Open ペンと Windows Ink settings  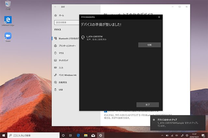coord(67,75)
